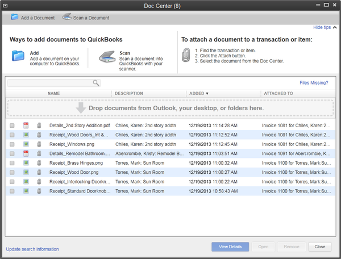Click the PDF file icon for Details_Remodel Bathroom
The width and height of the screenshot is (341, 259).
click(x=26, y=153)
